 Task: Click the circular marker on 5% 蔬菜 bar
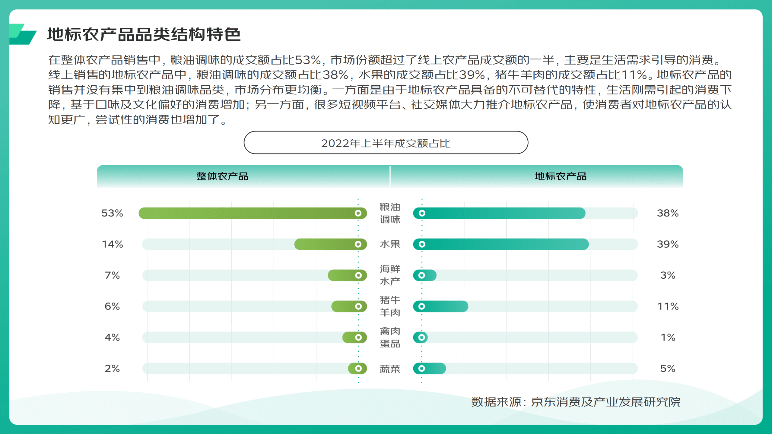click(421, 368)
